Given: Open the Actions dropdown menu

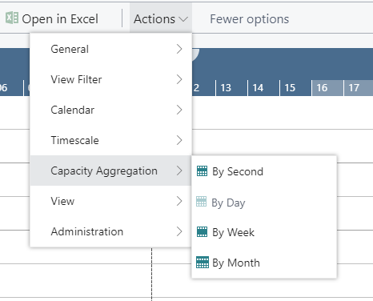Looking at the screenshot, I should click(161, 19).
